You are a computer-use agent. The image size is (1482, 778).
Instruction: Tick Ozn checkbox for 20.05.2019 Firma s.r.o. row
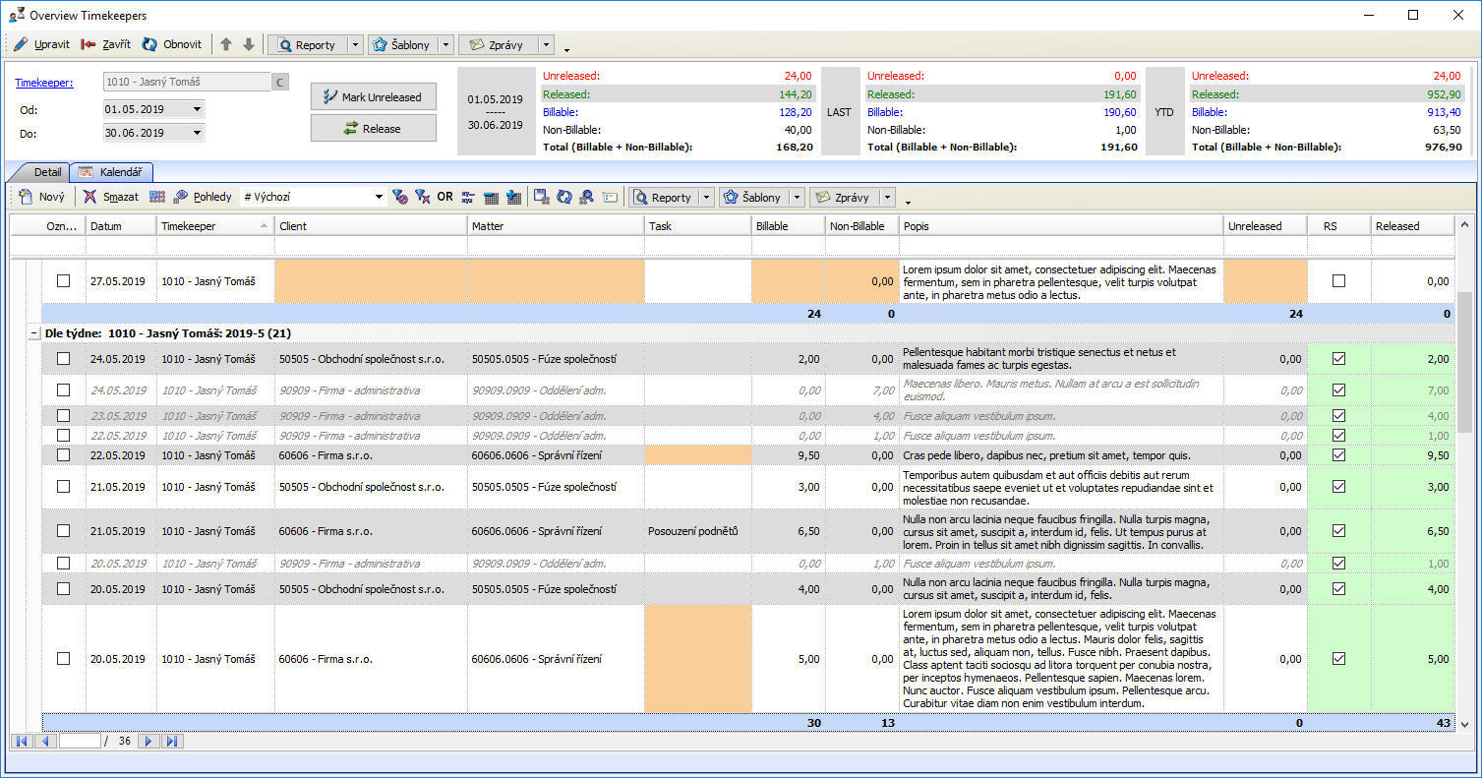tap(64, 659)
